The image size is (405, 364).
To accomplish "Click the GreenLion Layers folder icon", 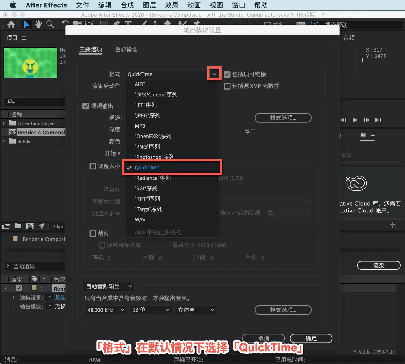I will tap(12, 123).
